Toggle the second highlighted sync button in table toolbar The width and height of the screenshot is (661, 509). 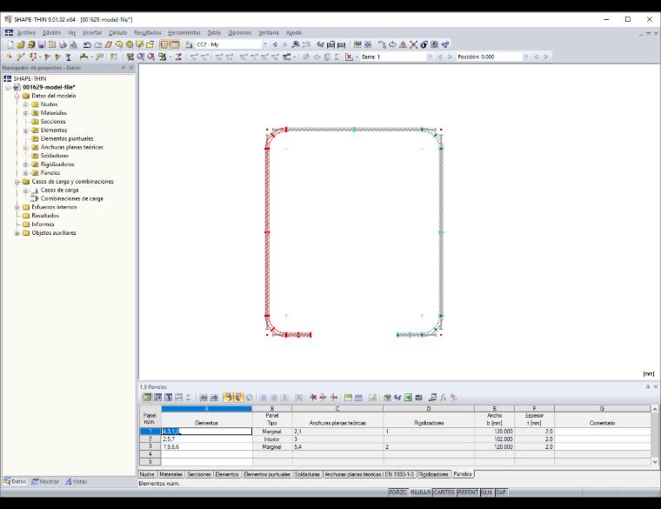point(238,398)
